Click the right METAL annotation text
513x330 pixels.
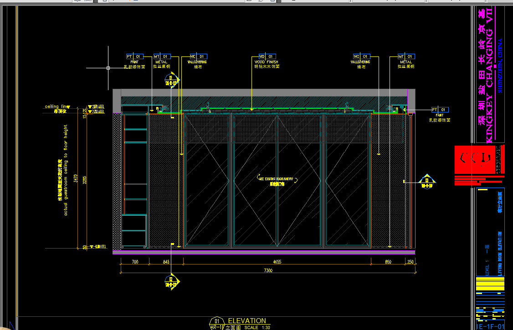click(x=406, y=62)
